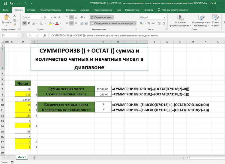
Task: Open the borders dropdown arrow
Action: click(x=45, y=23)
